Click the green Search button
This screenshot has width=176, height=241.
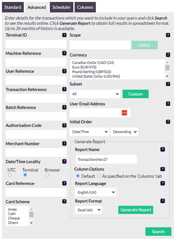point(158,231)
